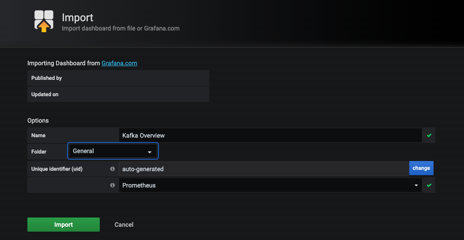The height and width of the screenshot is (240, 464).
Task: Open the Prometheus data source dropdown
Action: 270,185
